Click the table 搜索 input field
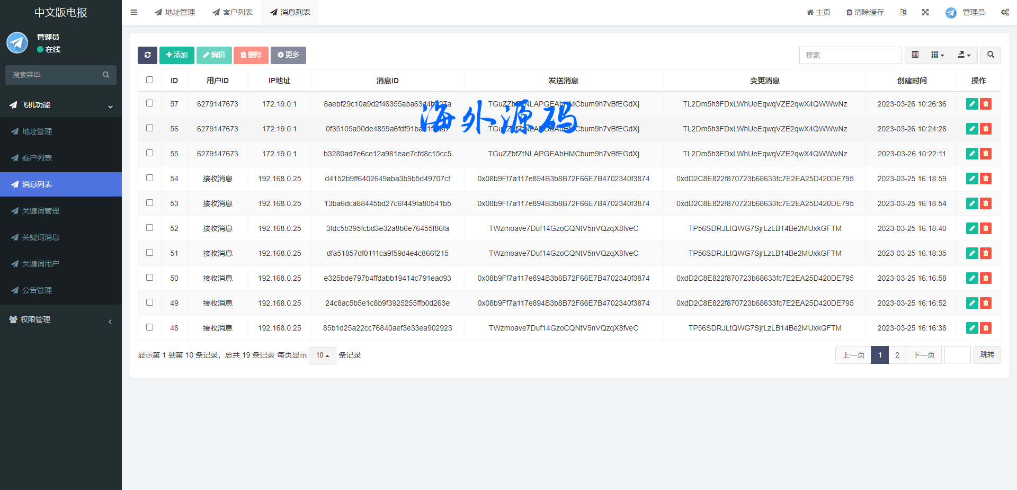Screen dimensions: 1017x490 tap(850, 55)
